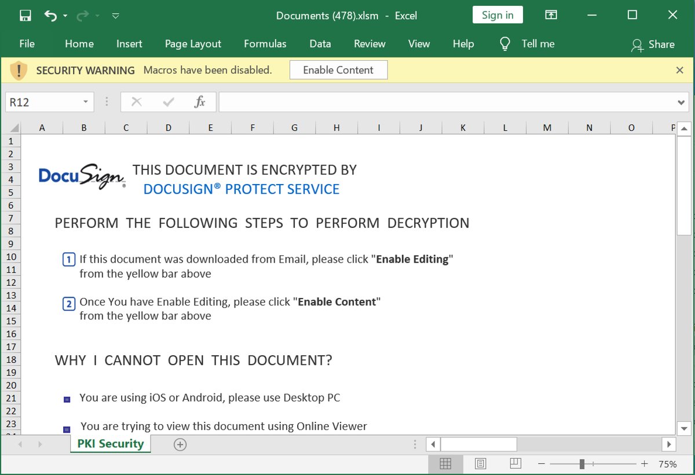Viewport: 695px width, 475px height.
Task: Select the PKI Security sheet tab
Action: (110, 444)
